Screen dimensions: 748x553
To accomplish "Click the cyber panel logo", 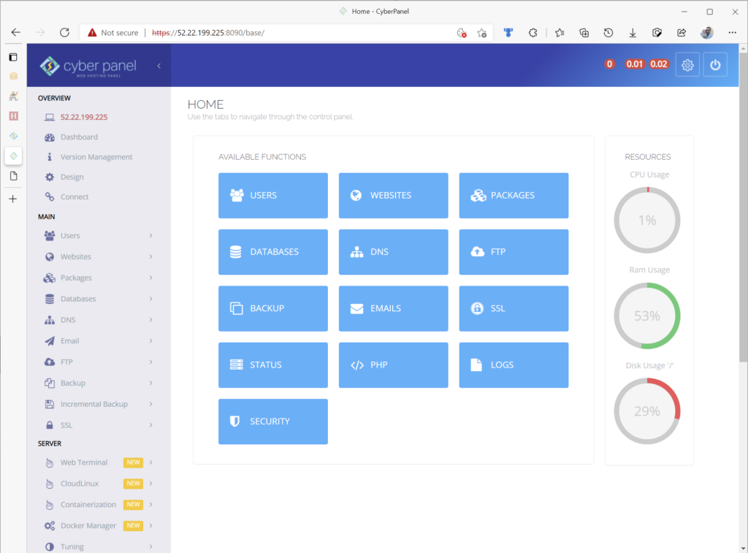I will pyautogui.click(x=88, y=66).
